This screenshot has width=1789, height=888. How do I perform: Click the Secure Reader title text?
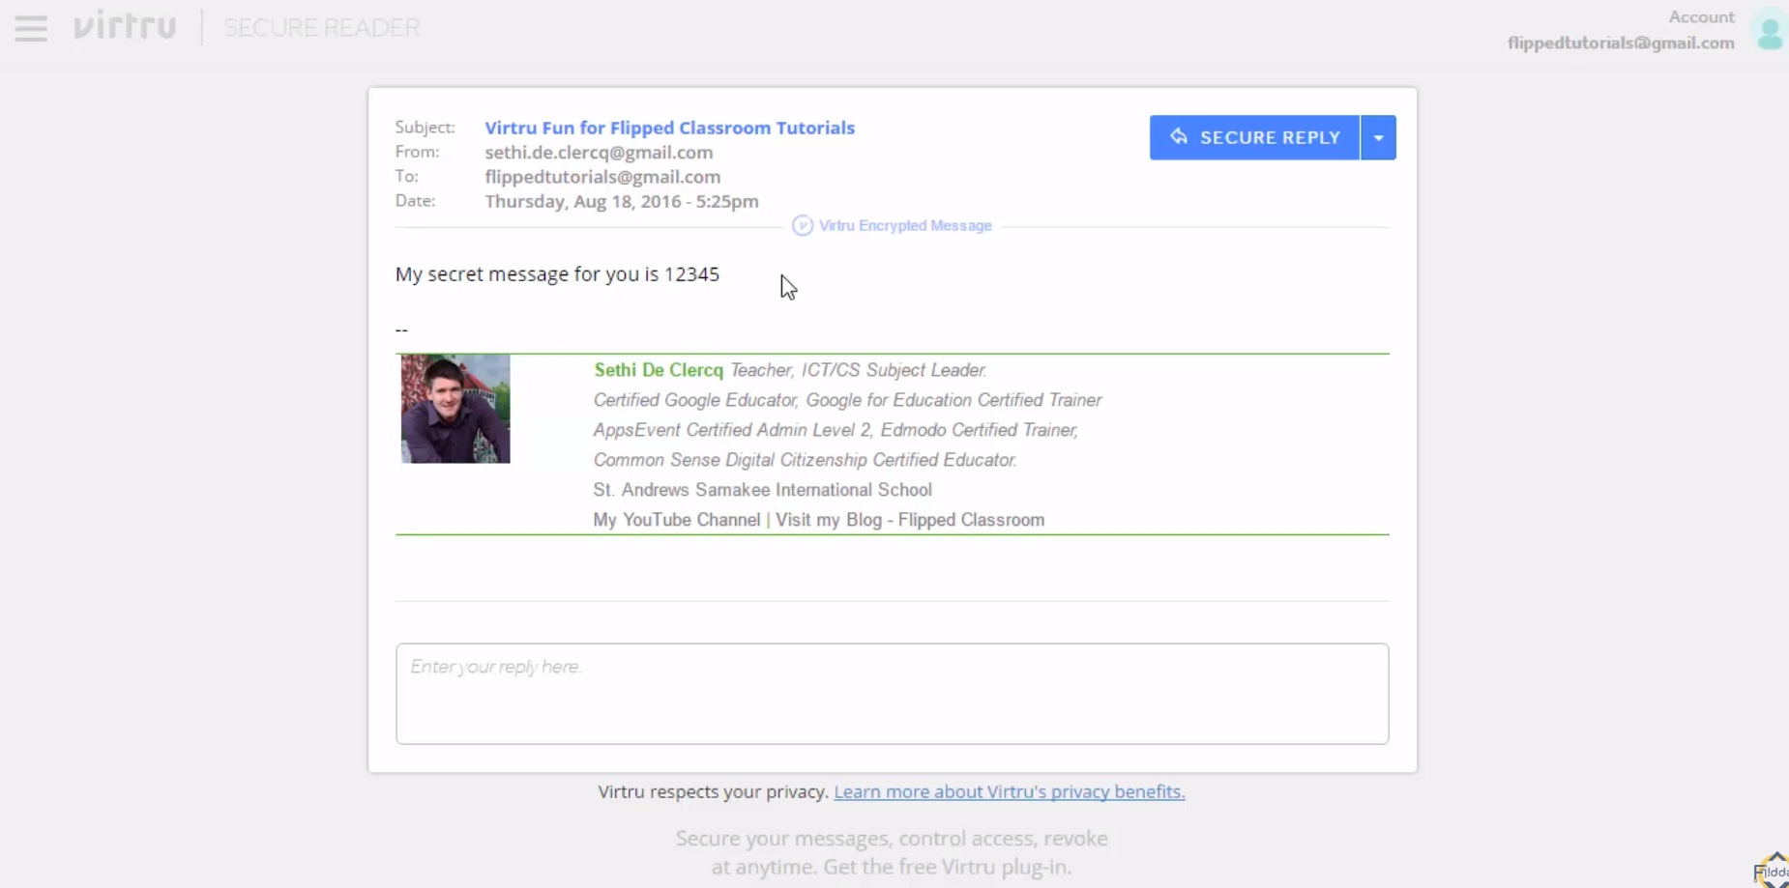point(322,27)
